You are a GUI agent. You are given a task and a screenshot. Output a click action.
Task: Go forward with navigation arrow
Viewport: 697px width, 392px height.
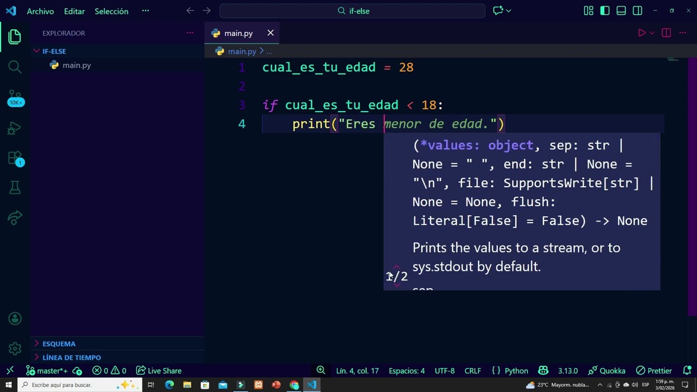click(206, 11)
